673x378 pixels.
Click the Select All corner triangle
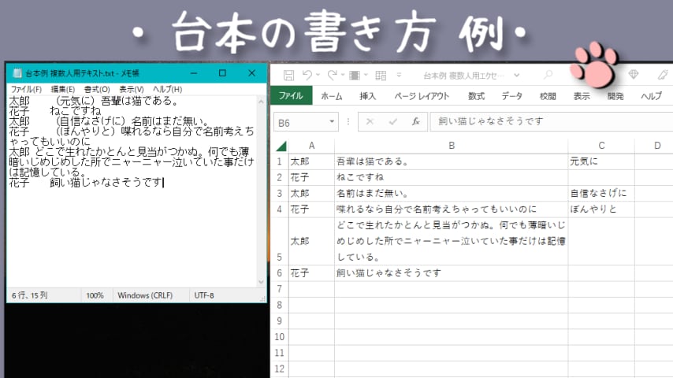click(x=281, y=146)
